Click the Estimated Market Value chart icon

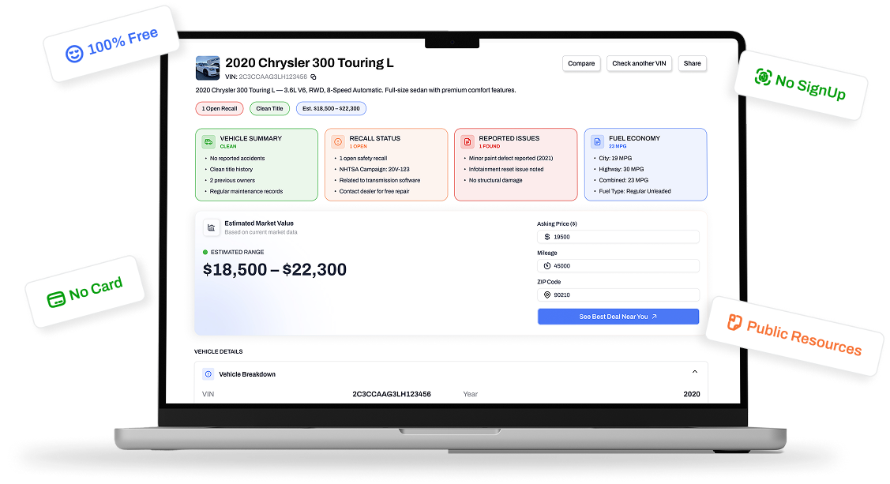(211, 227)
